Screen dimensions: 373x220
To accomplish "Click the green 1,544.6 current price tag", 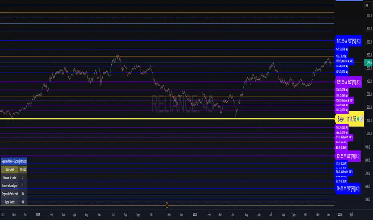I will pos(369,62).
